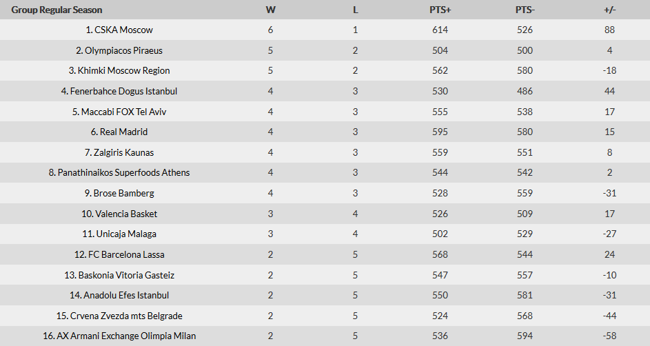
Task: Select FC Barcelona Lassa row name
Action: pos(126,254)
